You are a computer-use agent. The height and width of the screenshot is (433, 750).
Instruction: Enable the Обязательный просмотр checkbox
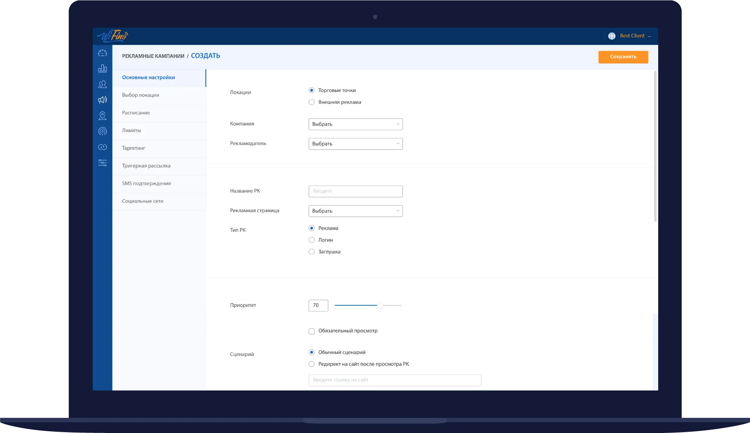tap(311, 331)
